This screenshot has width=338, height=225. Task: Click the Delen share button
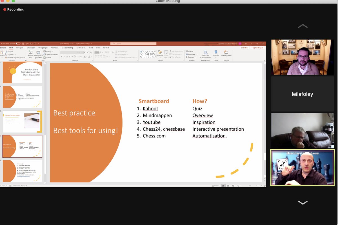pyautogui.click(x=244, y=48)
